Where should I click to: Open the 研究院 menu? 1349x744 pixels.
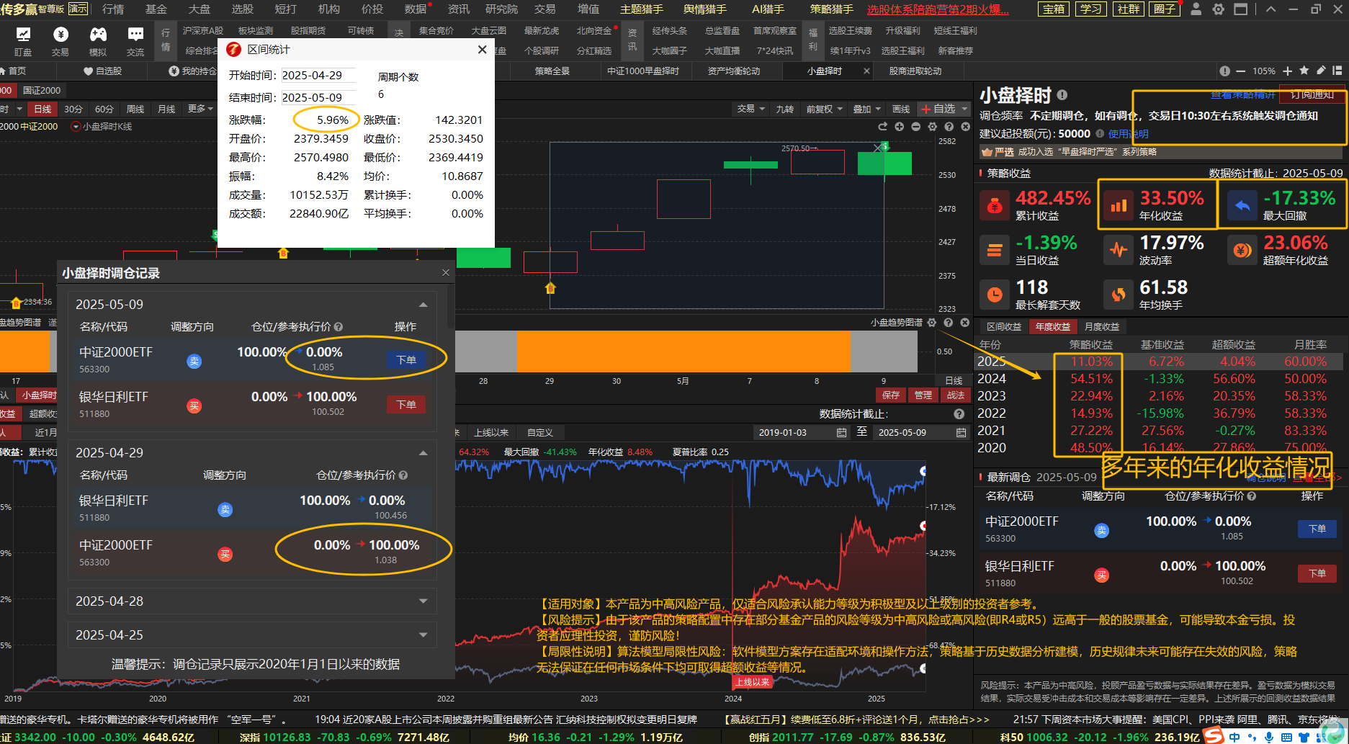point(501,9)
